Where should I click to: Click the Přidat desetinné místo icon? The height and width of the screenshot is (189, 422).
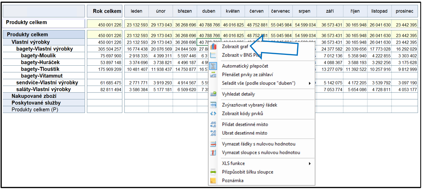tap(214, 124)
